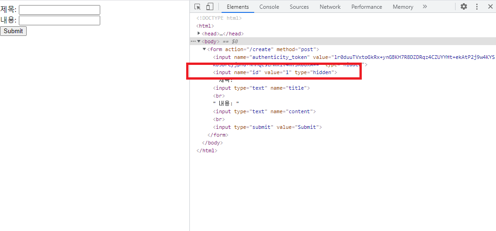Focus the 내용 content text field
Screen dimensions: 496x231
point(59,20)
